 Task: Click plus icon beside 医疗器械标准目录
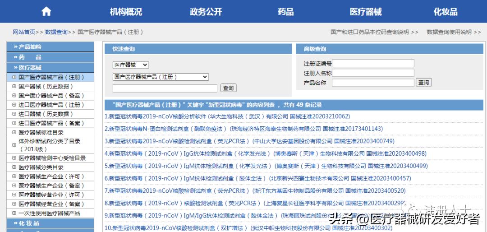14,132
